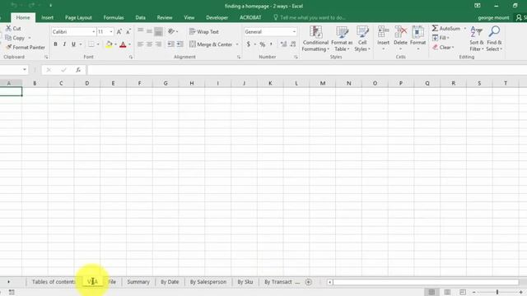Click zoom in plus button
527x296 pixels.
pyautogui.click(x=520, y=293)
